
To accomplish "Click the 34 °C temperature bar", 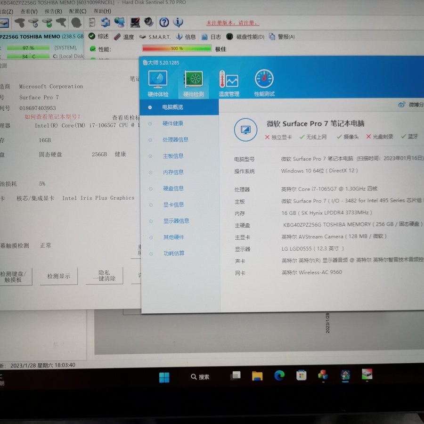I will 28,56.
